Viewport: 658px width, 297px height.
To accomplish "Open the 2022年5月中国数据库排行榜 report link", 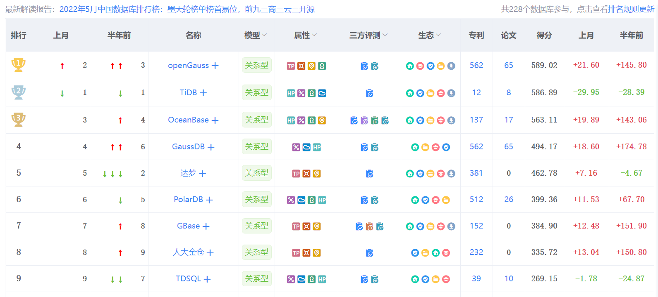I will click(x=187, y=9).
